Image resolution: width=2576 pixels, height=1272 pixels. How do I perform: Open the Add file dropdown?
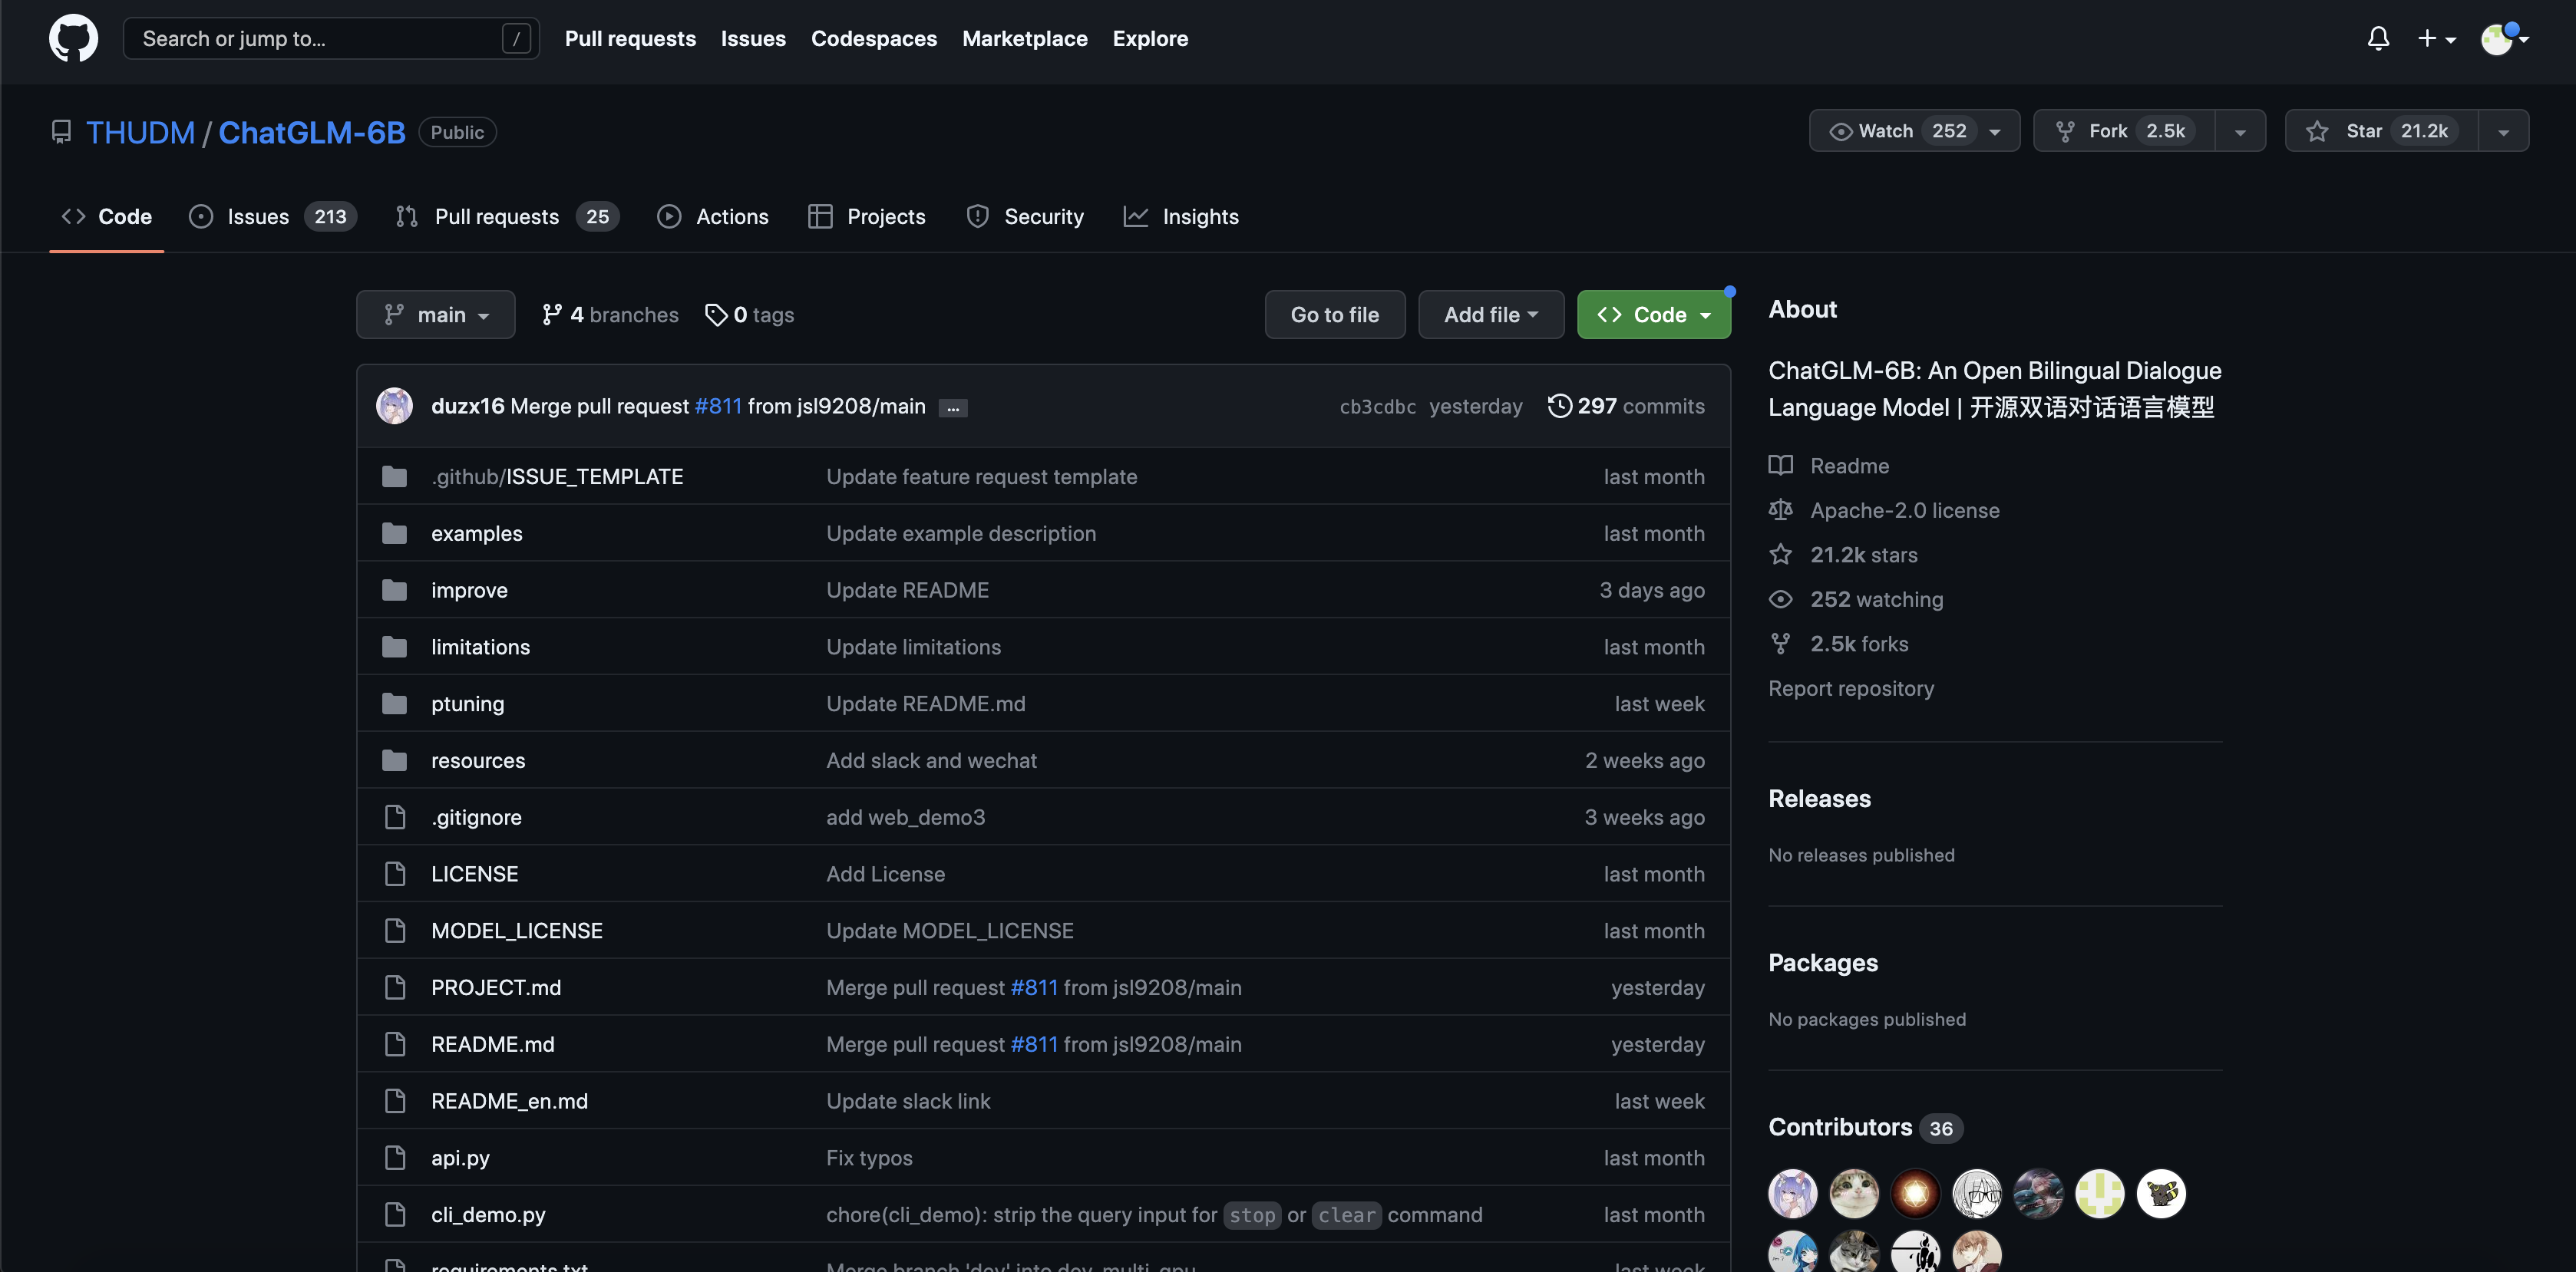(1491, 315)
